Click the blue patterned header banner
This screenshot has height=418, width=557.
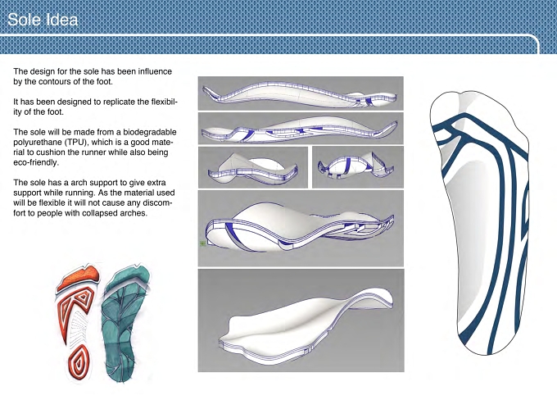pyautogui.click(x=278, y=27)
